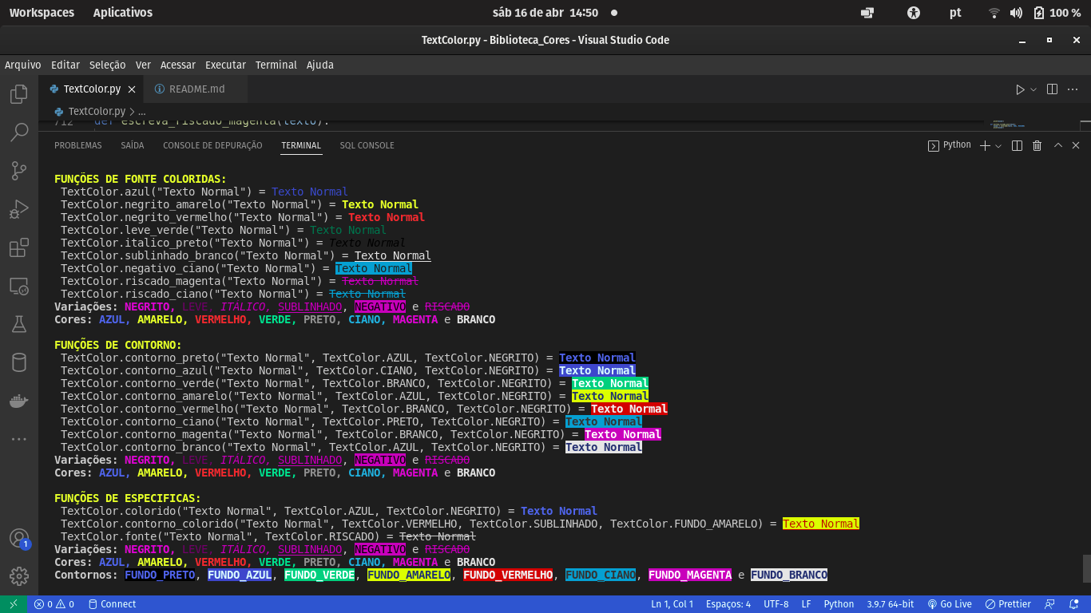Viewport: 1091px width, 613px height.
Task: Switch to the README.md tab
Action: point(196,89)
